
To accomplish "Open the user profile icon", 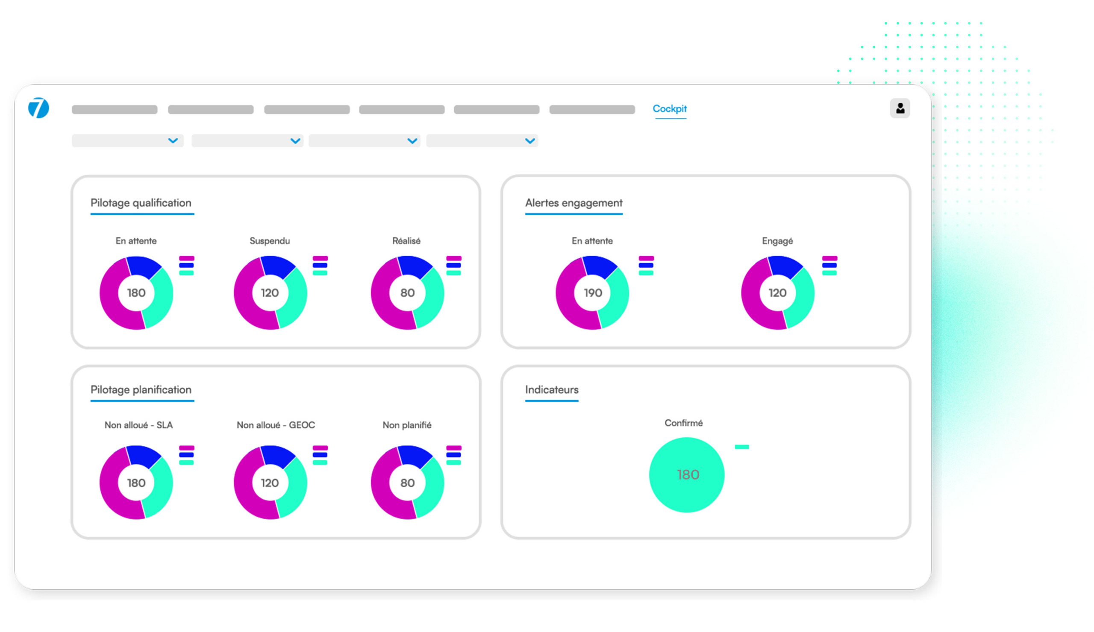I will pyautogui.click(x=900, y=108).
